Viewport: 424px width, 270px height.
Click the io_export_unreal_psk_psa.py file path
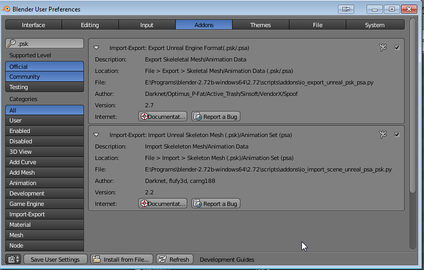[259, 82]
